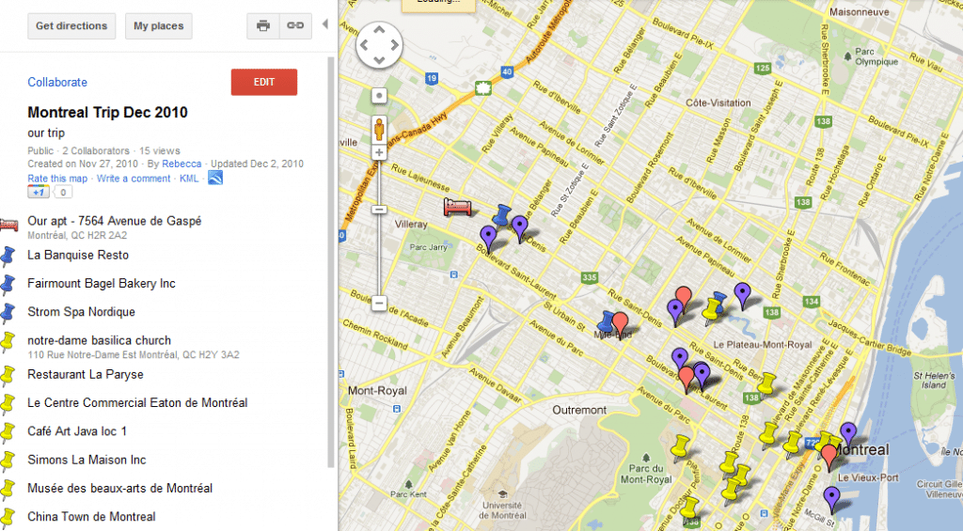This screenshot has height=531, width=963.
Task: Click the link chain icon
Action: [295, 25]
